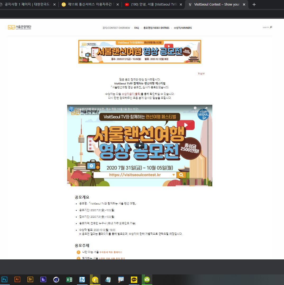Play the embedded contest video
This screenshot has width=284, height=285.
140,145
